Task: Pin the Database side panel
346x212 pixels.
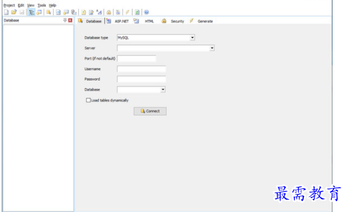Action: tap(65, 20)
